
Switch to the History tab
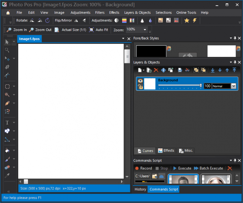(140, 189)
